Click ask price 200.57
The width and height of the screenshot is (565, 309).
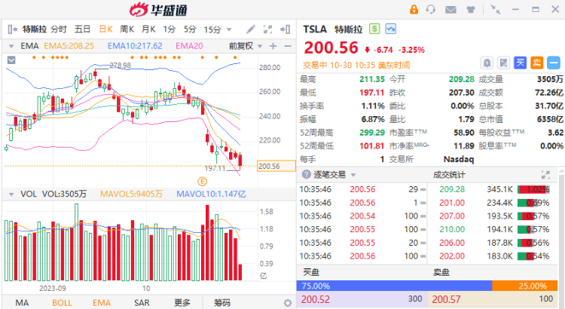pyautogui.click(x=446, y=299)
